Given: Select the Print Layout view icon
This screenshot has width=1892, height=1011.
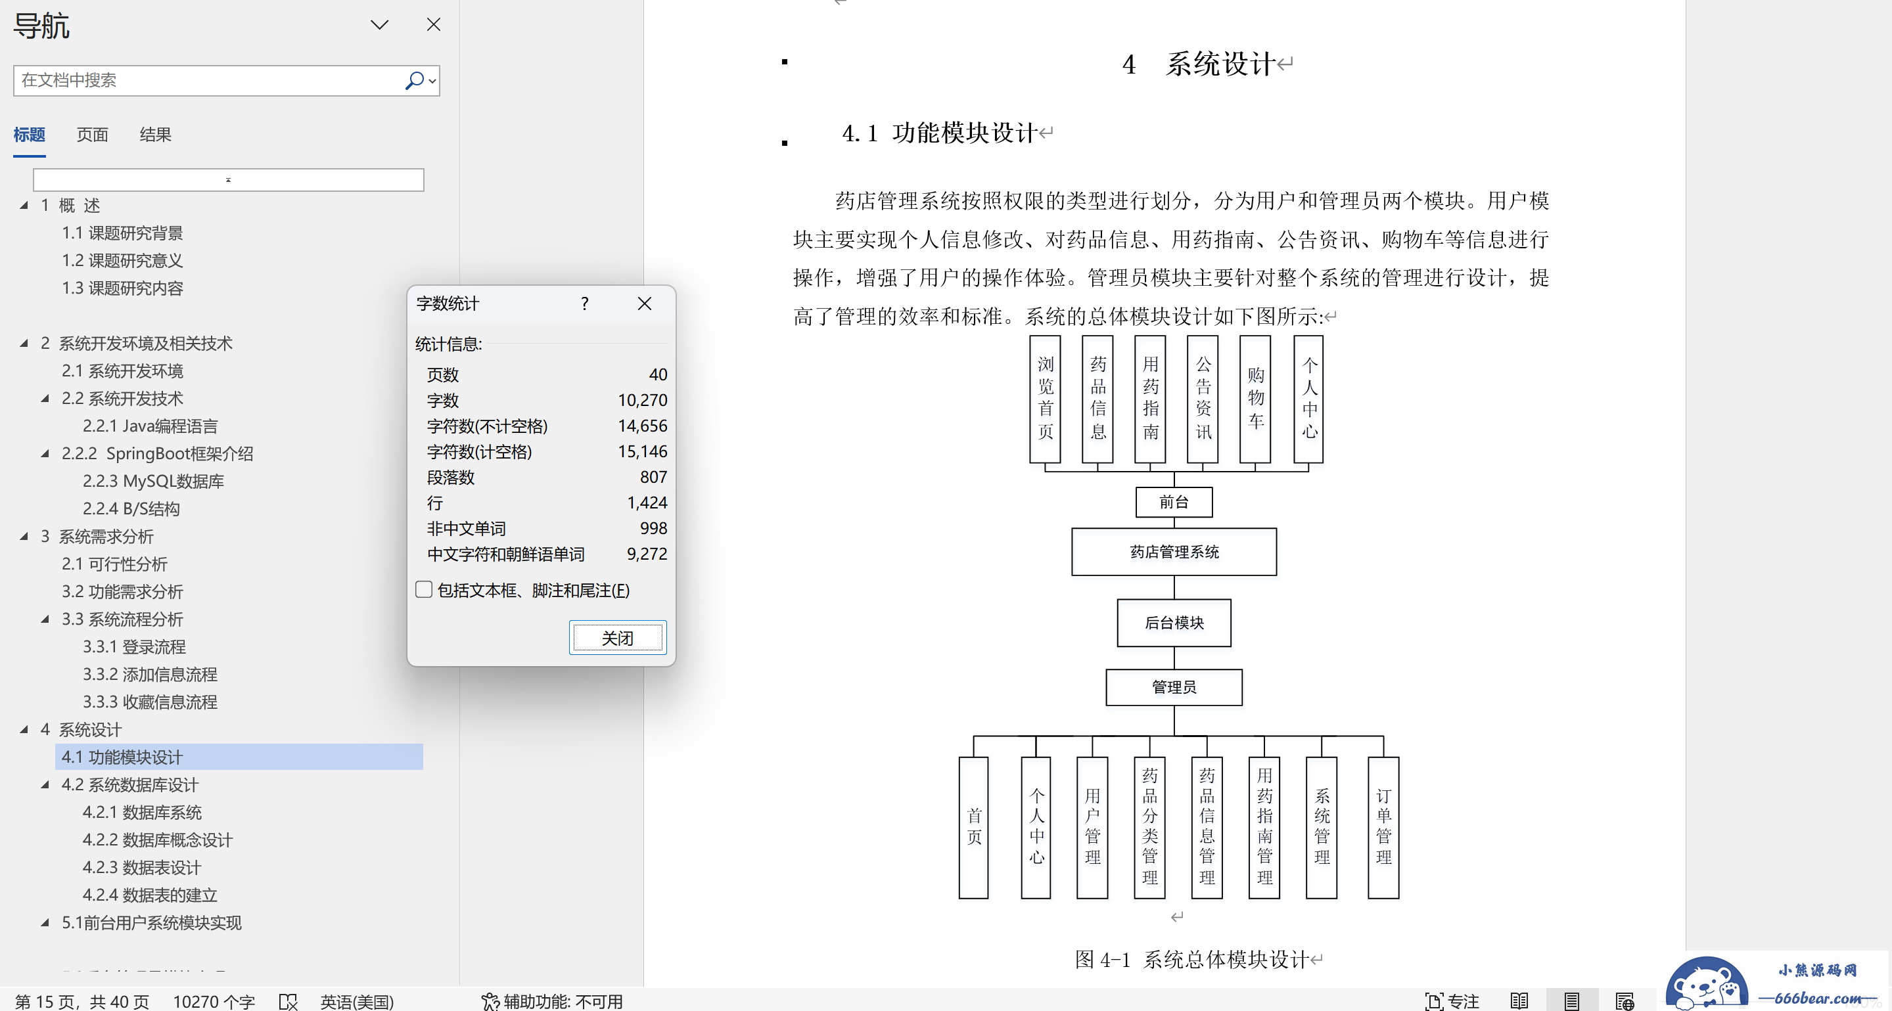Looking at the screenshot, I should (x=1571, y=1001).
